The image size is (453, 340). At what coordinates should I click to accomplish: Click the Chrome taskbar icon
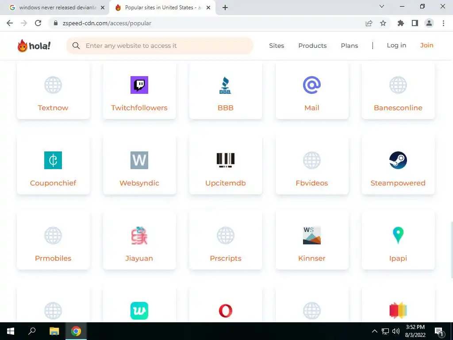[x=76, y=331]
